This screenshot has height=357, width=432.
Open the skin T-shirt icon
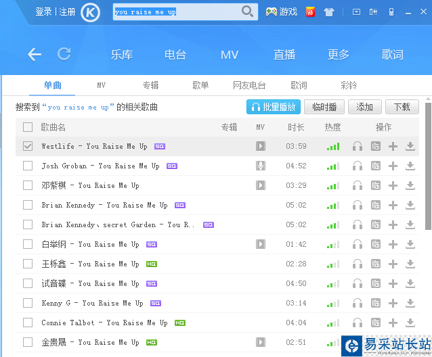329,11
